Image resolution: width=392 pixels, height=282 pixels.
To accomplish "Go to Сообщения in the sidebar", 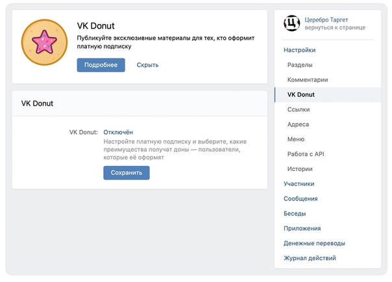I will (x=300, y=198).
